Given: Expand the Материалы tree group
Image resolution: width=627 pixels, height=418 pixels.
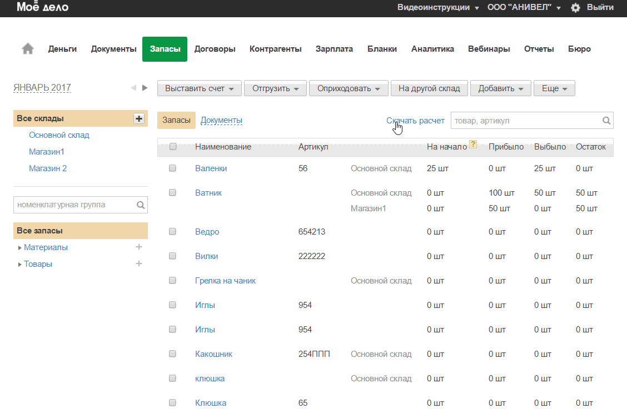Looking at the screenshot, I should pyautogui.click(x=20, y=248).
